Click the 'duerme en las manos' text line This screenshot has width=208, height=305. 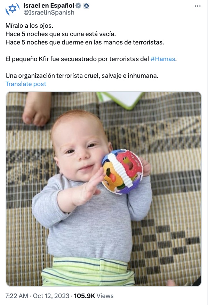(x=85, y=42)
